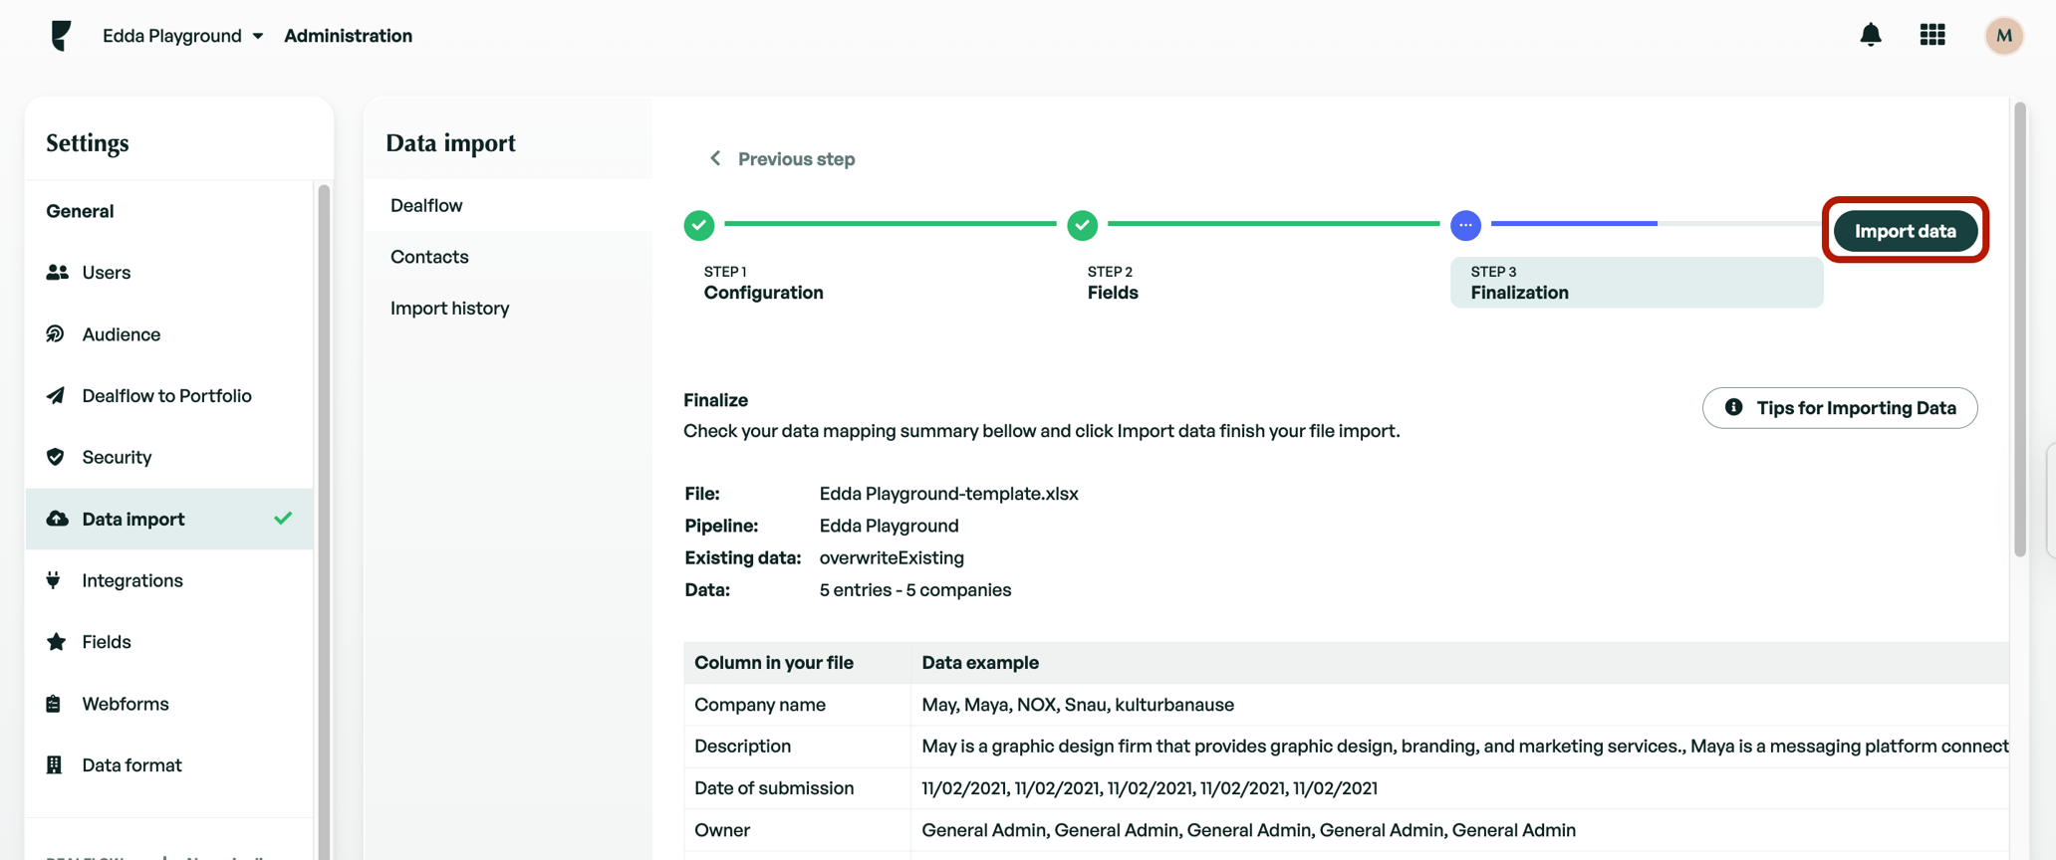Viewport: 2056px width, 860px height.
Task: Click the info icon in Tips button
Action: 1733,407
